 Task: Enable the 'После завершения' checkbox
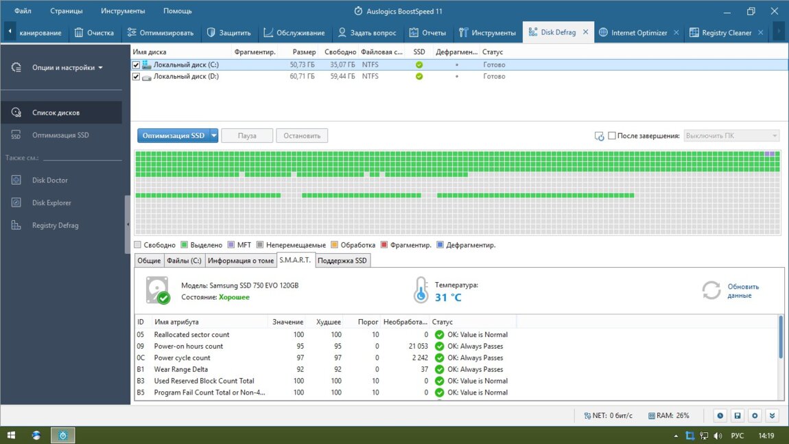click(x=612, y=136)
